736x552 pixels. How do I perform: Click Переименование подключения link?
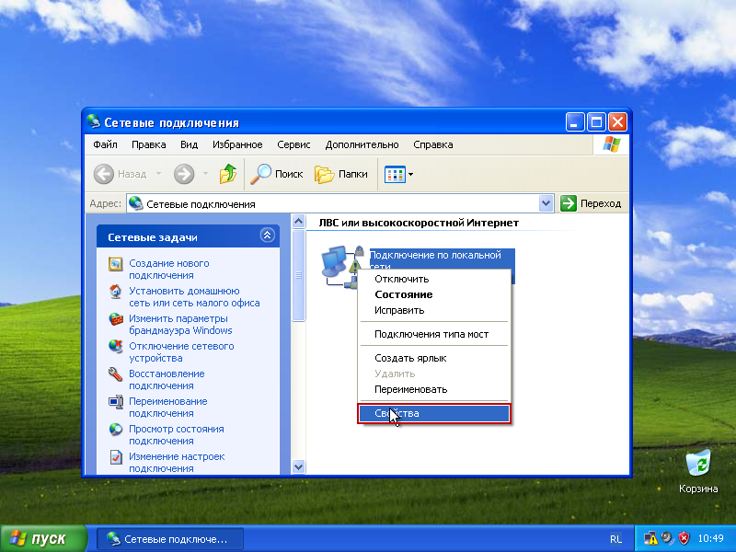coord(168,408)
